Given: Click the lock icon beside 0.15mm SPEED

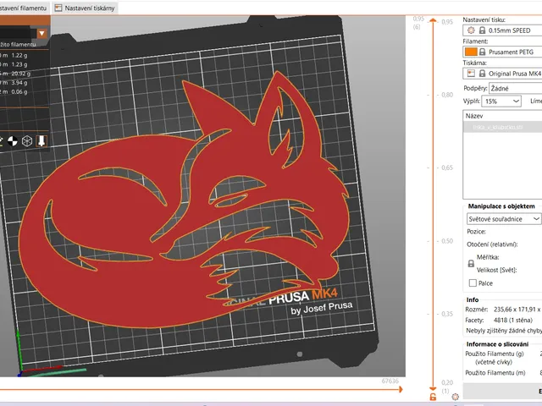Looking at the screenshot, I should point(482,30).
